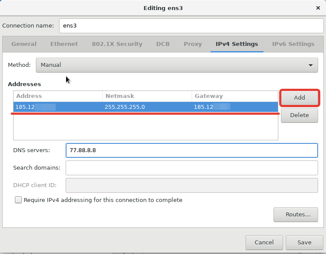The image size is (326, 254).
Task: Switch to IPv6 Settings tab
Action: (293, 44)
